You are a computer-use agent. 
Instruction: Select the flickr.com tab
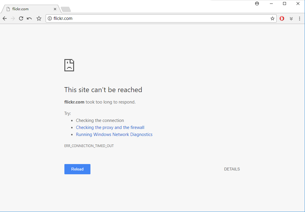coord(31,9)
